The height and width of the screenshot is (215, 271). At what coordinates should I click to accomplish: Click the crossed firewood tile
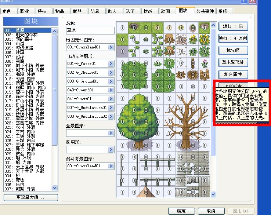point(181,75)
